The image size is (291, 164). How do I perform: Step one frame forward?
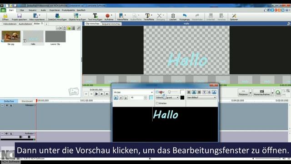102,94
